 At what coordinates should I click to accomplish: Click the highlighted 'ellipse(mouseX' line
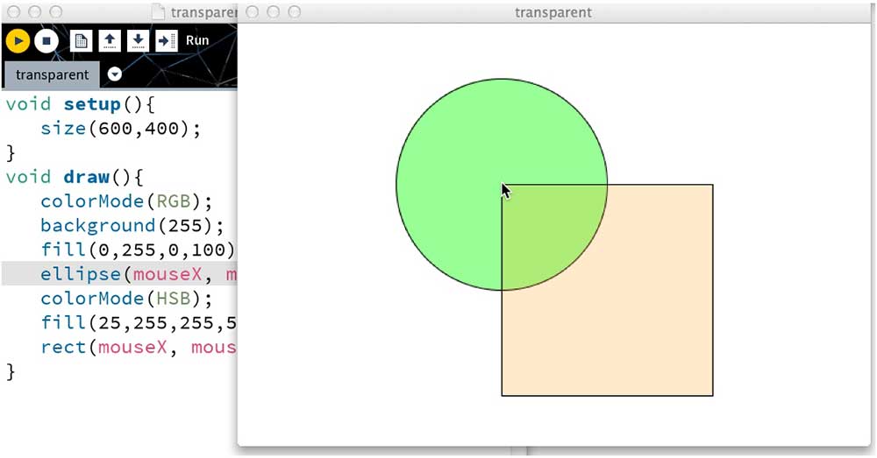point(119,274)
